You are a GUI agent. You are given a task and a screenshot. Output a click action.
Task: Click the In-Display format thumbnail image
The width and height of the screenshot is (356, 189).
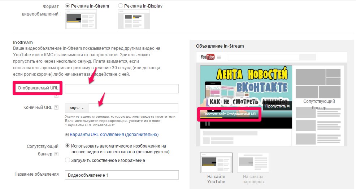(134, 19)
